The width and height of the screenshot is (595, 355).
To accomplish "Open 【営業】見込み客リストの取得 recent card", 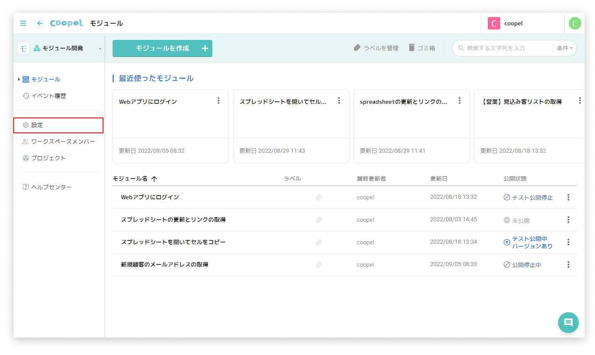I will tap(529, 126).
